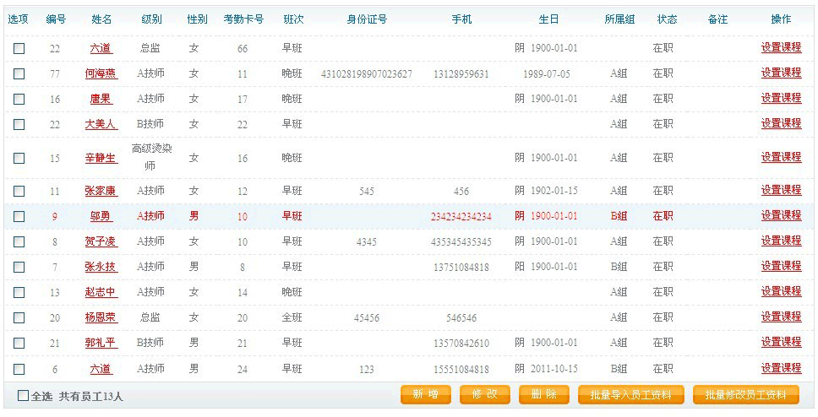Image resolution: width=818 pixels, height=417 pixels.
Task: Toggle the checkbox in 邬勇's row
Action: (19, 216)
